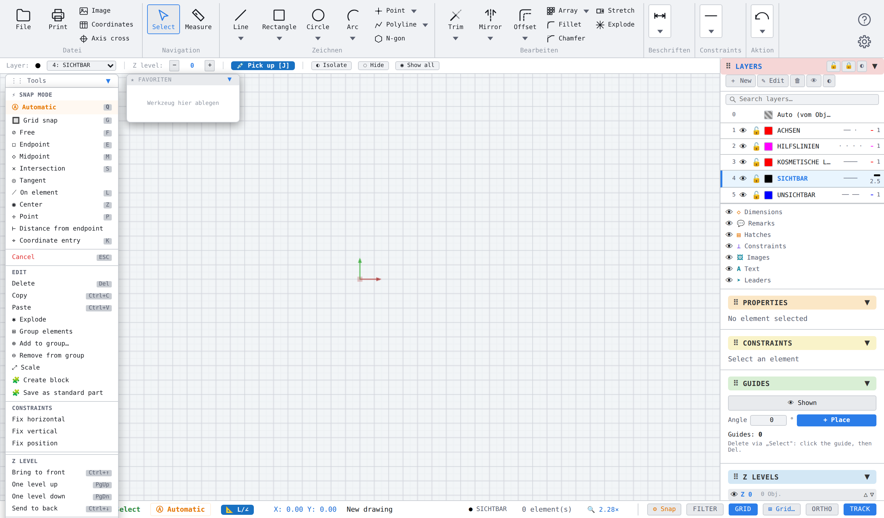Viewport: 884px width, 518px height.
Task: Expand the Array dropdown arrow
Action: [586, 11]
